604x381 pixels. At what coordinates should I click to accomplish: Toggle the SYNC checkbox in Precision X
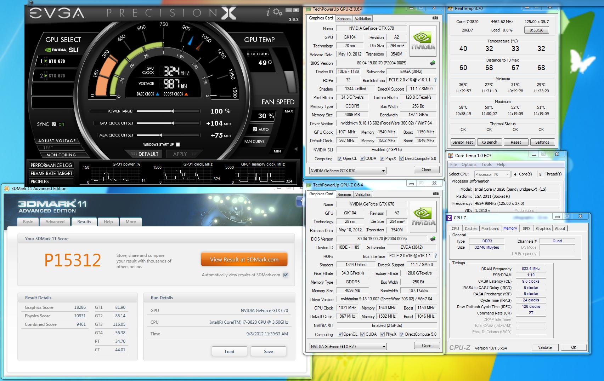53,124
